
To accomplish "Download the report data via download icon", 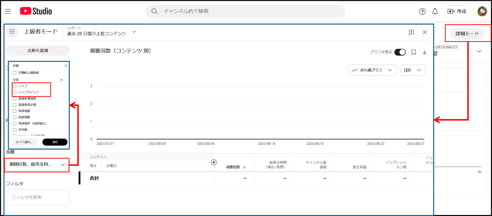I will pyautogui.click(x=424, y=51).
